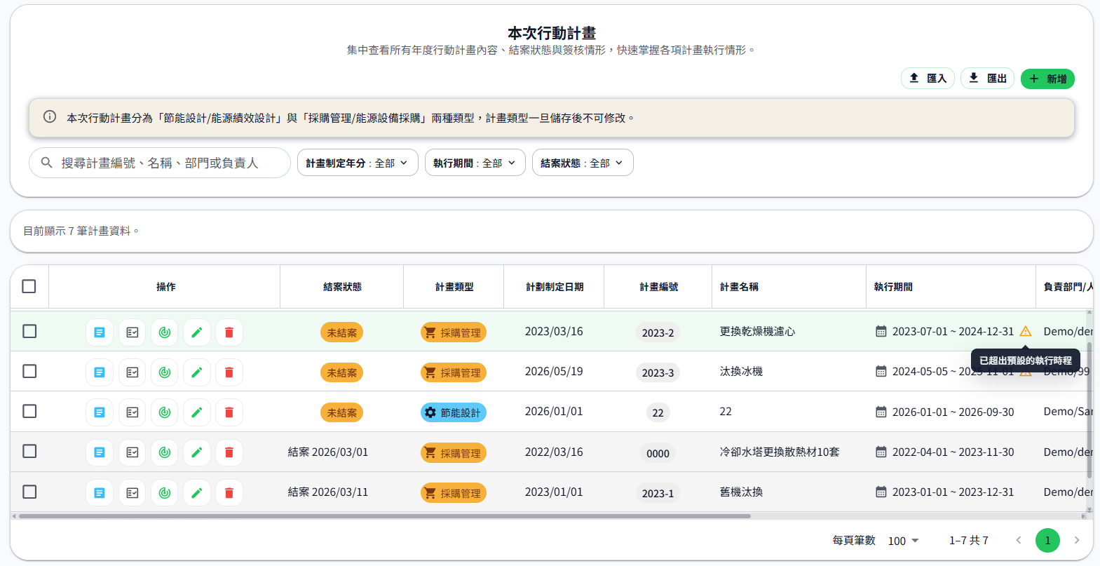
Task: Edit plan 0000 with the pencil icon
Action: 197,453
